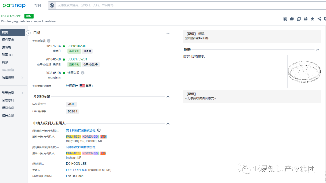Viewport: 326px width, 183px height.
Task: Click the share icon
Action: (x=319, y=19)
